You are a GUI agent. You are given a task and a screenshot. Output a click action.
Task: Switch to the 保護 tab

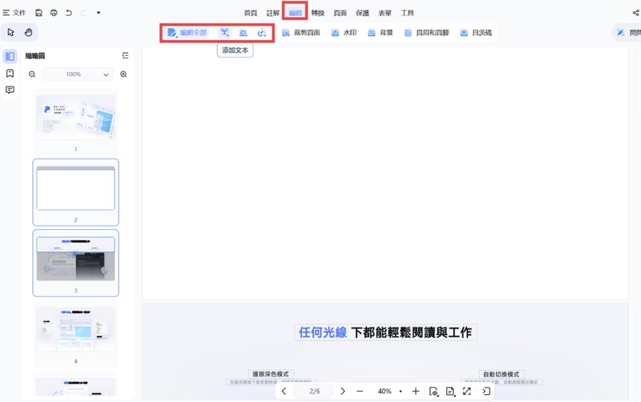click(362, 13)
